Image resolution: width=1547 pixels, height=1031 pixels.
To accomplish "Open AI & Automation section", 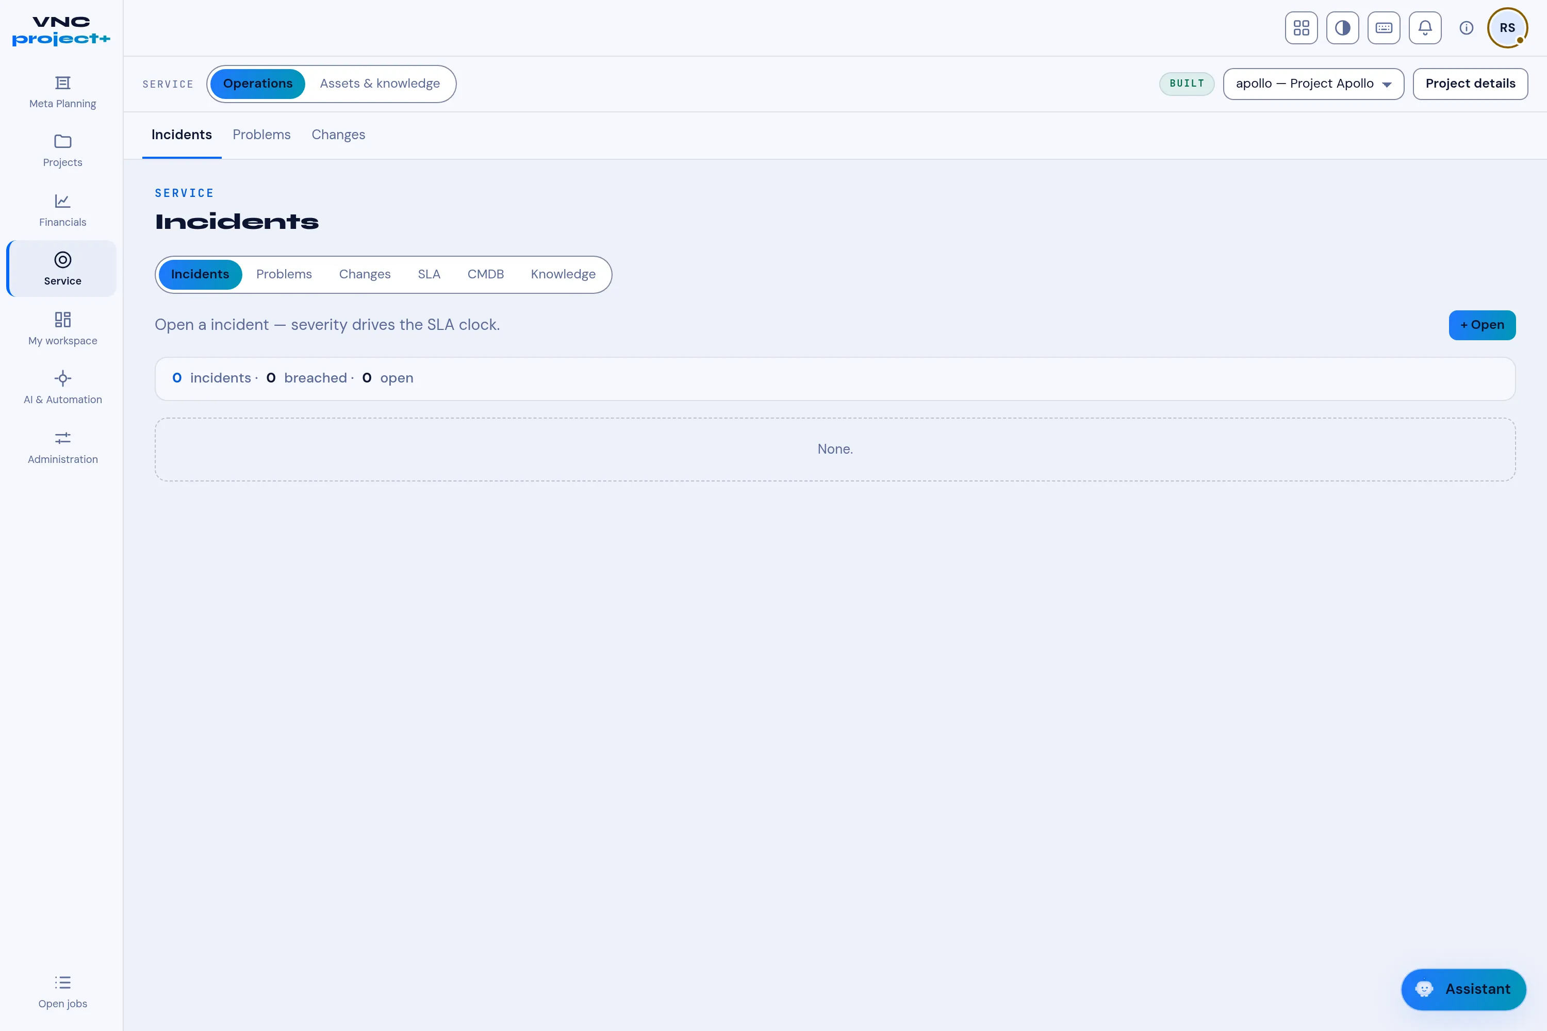I will [x=62, y=388].
